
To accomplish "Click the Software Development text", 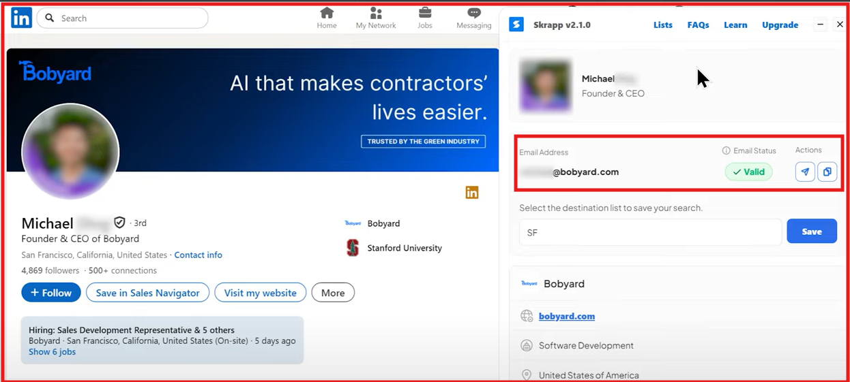I will [586, 345].
